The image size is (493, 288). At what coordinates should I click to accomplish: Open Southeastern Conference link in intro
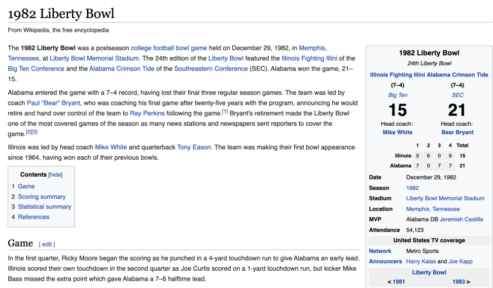tap(211, 69)
